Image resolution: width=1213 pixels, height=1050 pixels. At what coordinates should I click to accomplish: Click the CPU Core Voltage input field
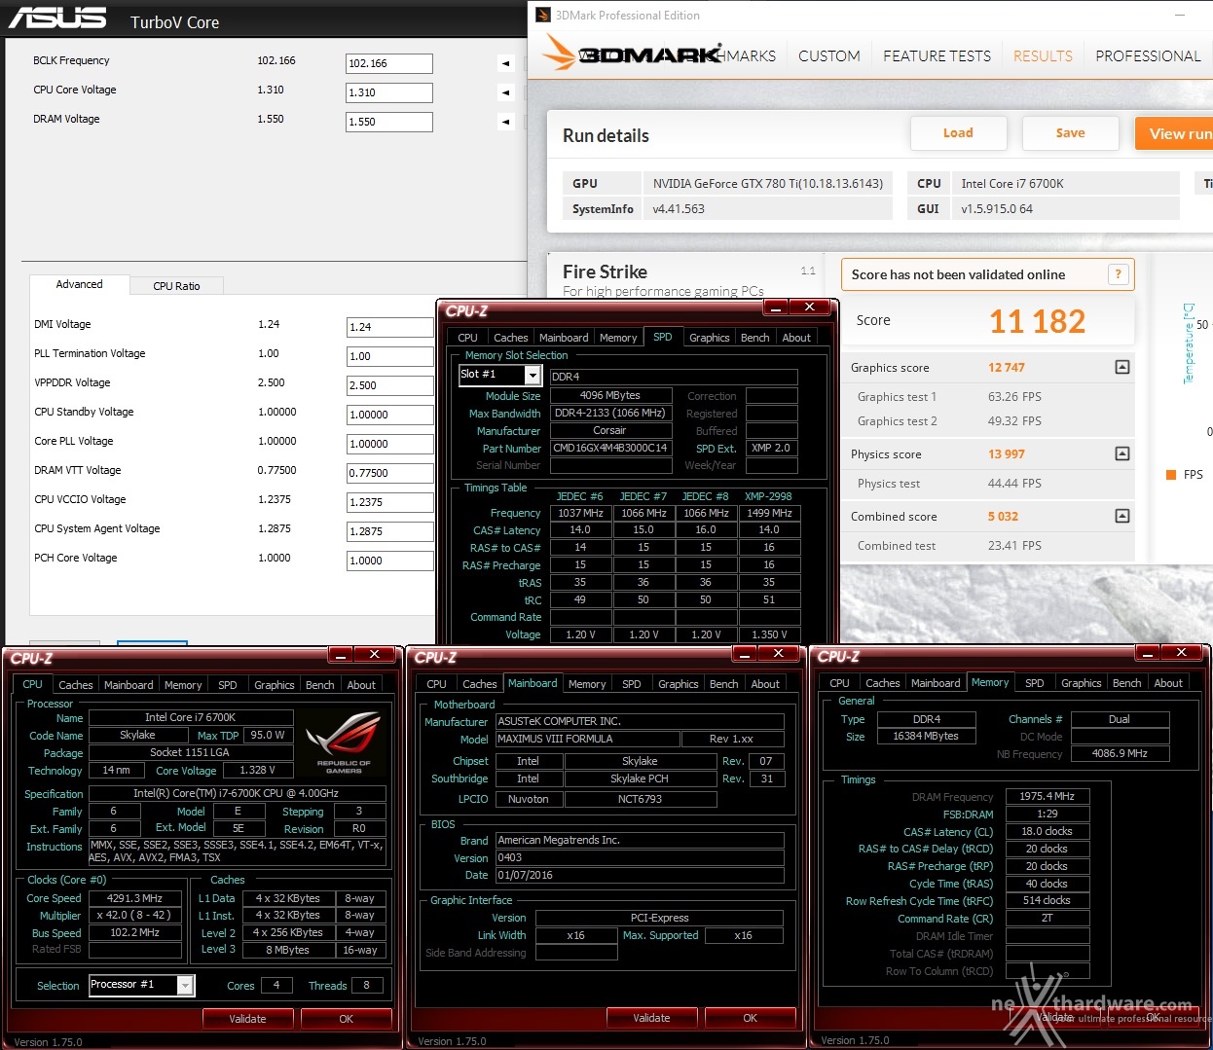389,92
